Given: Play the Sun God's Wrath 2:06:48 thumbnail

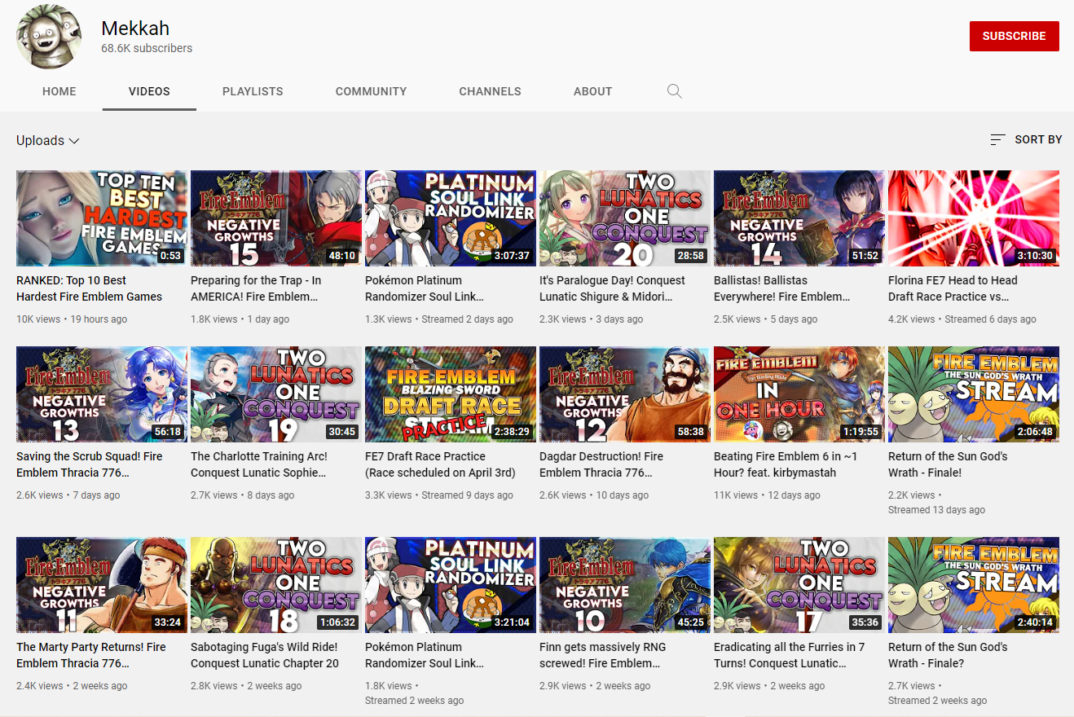Looking at the screenshot, I should point(974,394).
